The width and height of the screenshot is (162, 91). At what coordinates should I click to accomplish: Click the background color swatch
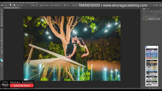2,61
